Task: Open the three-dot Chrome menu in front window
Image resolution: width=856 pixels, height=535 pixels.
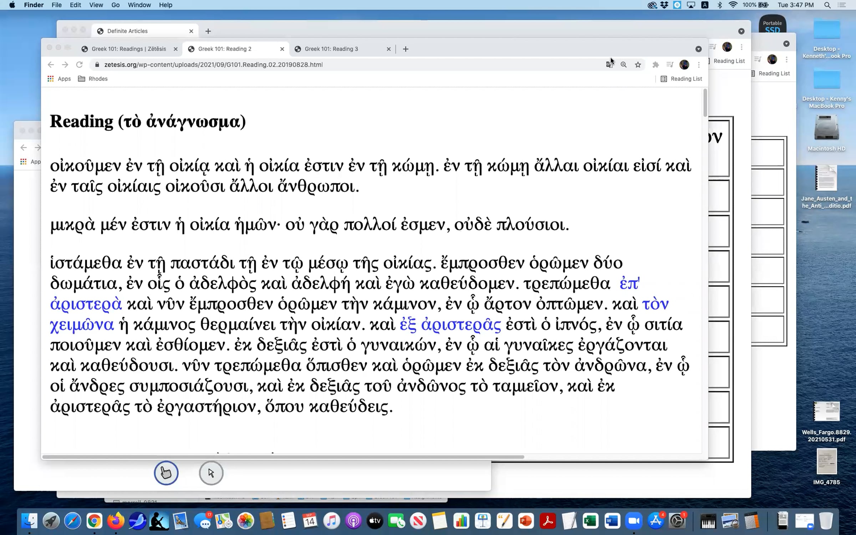Action: 699,65
